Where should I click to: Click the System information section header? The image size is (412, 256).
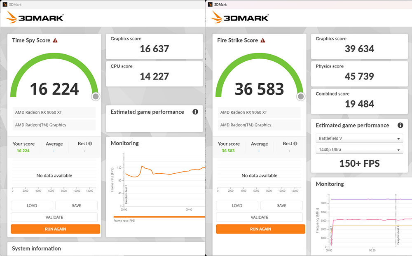pos(36,249)
